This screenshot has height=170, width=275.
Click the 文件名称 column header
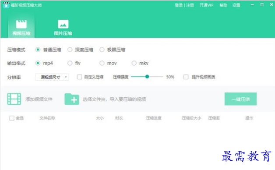[47, 118]
